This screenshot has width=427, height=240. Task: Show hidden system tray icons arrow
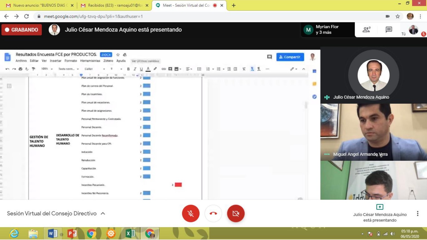(x=362, y=234)
